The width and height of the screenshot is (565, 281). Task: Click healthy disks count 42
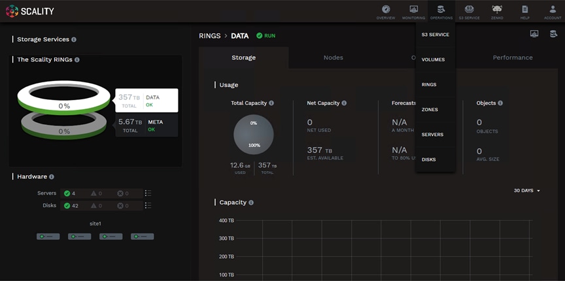[x=71, y=206]
